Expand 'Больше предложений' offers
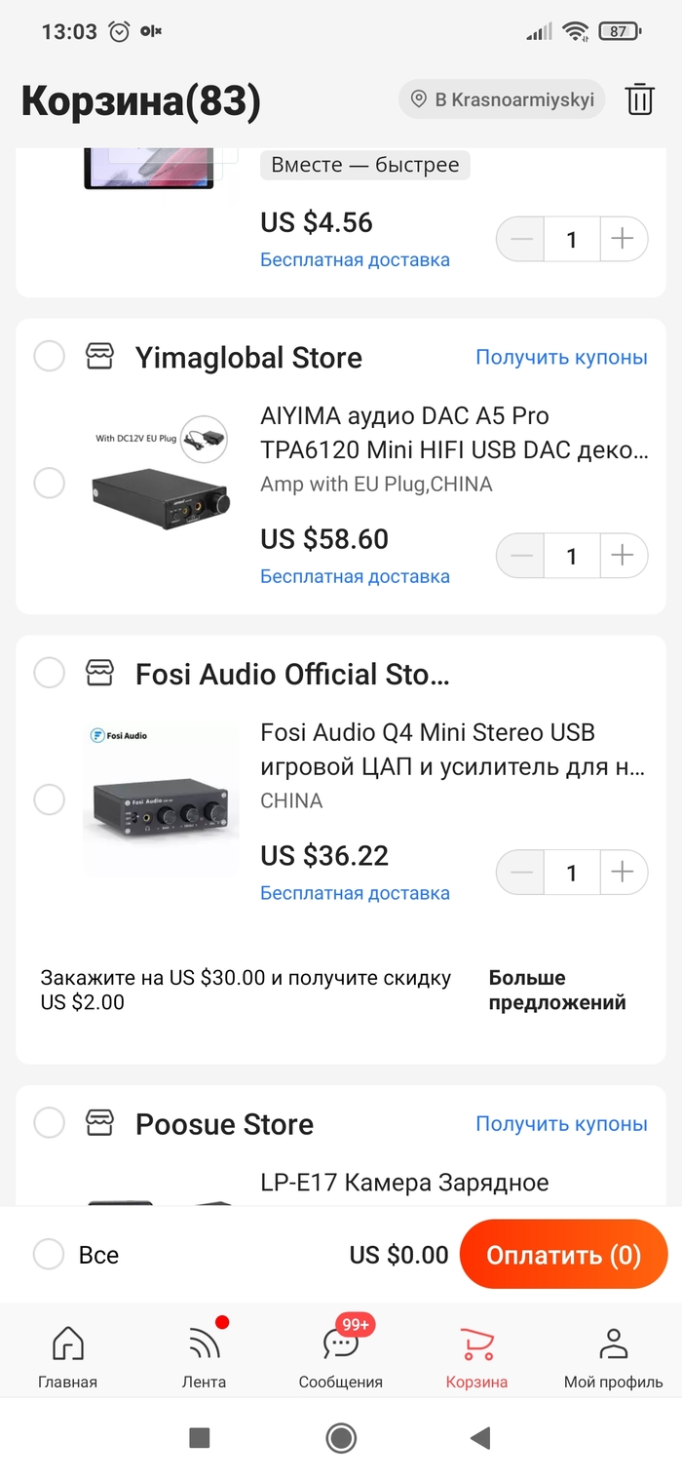The image size is (682, 1479). [557, 990]
